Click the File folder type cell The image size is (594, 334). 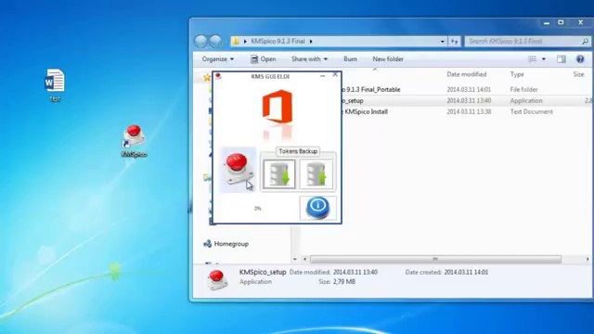523,89
